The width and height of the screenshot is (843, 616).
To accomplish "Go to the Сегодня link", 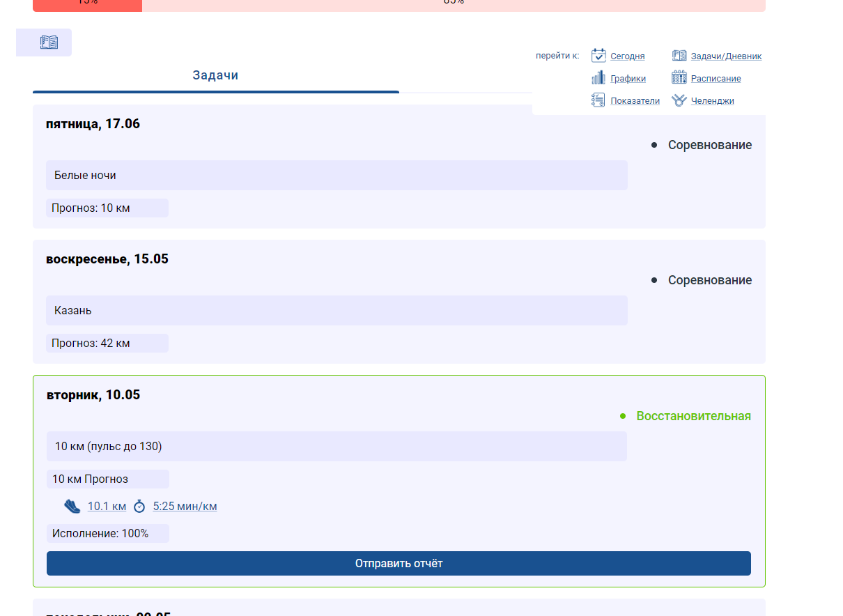I will coord(628,56).
